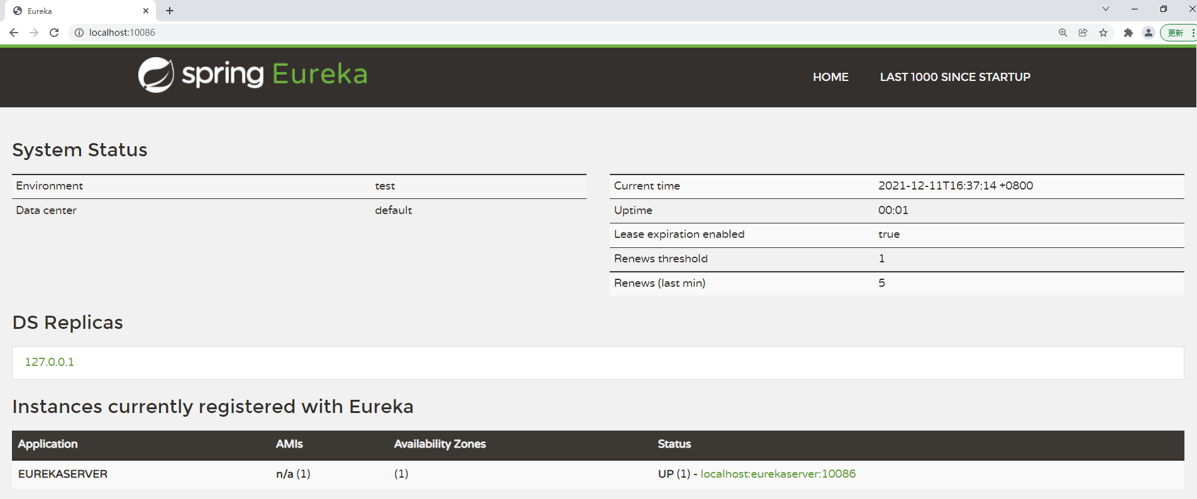Open localhost:eurekaserver:10086 instance link
Screen dimensions: 1197x499
pyautogui.click(x=778, y=474)
